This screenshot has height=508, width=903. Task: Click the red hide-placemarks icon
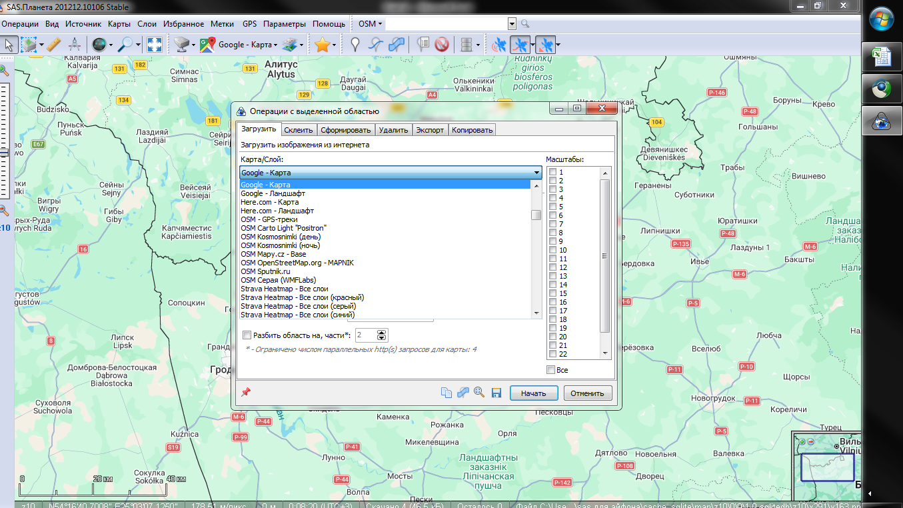[x=441, y=45]
